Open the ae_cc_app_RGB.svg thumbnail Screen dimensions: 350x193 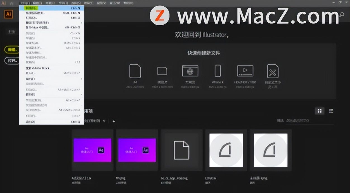(x=181, y=150)
